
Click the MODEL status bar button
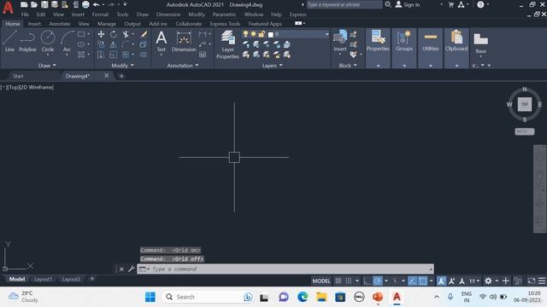coord(321,281)
